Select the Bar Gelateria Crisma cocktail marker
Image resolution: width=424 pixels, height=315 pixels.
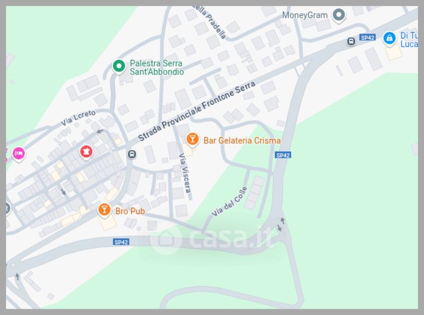tap(192, 140)
